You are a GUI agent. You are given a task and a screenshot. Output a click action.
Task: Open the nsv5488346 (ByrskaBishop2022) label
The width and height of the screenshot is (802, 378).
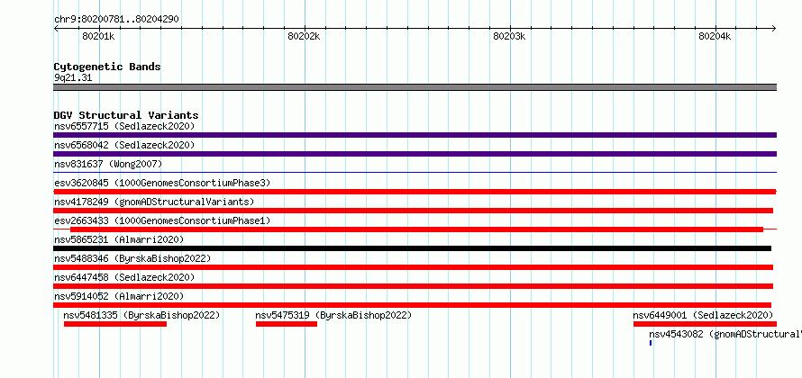132,258
